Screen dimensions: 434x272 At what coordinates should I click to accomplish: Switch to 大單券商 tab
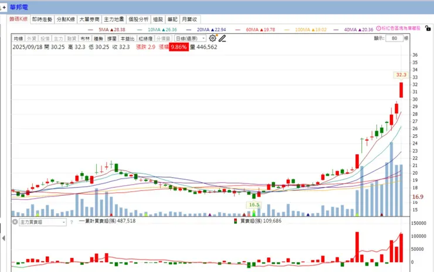click(89, 19)
